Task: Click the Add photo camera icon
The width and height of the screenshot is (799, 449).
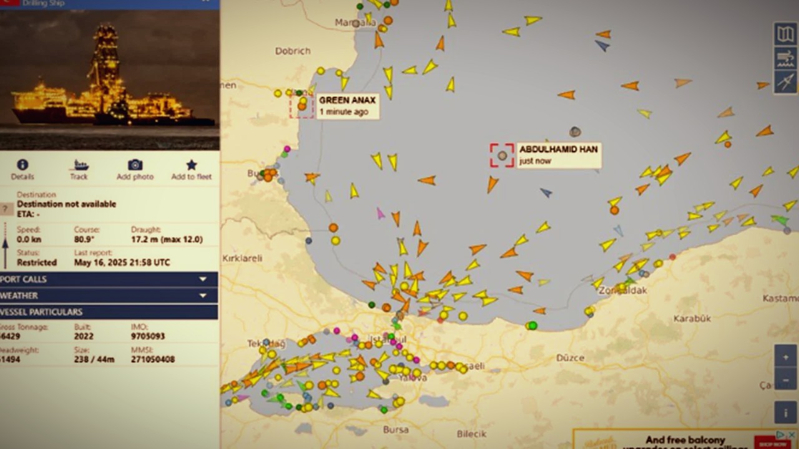Action: coord(135,165)
